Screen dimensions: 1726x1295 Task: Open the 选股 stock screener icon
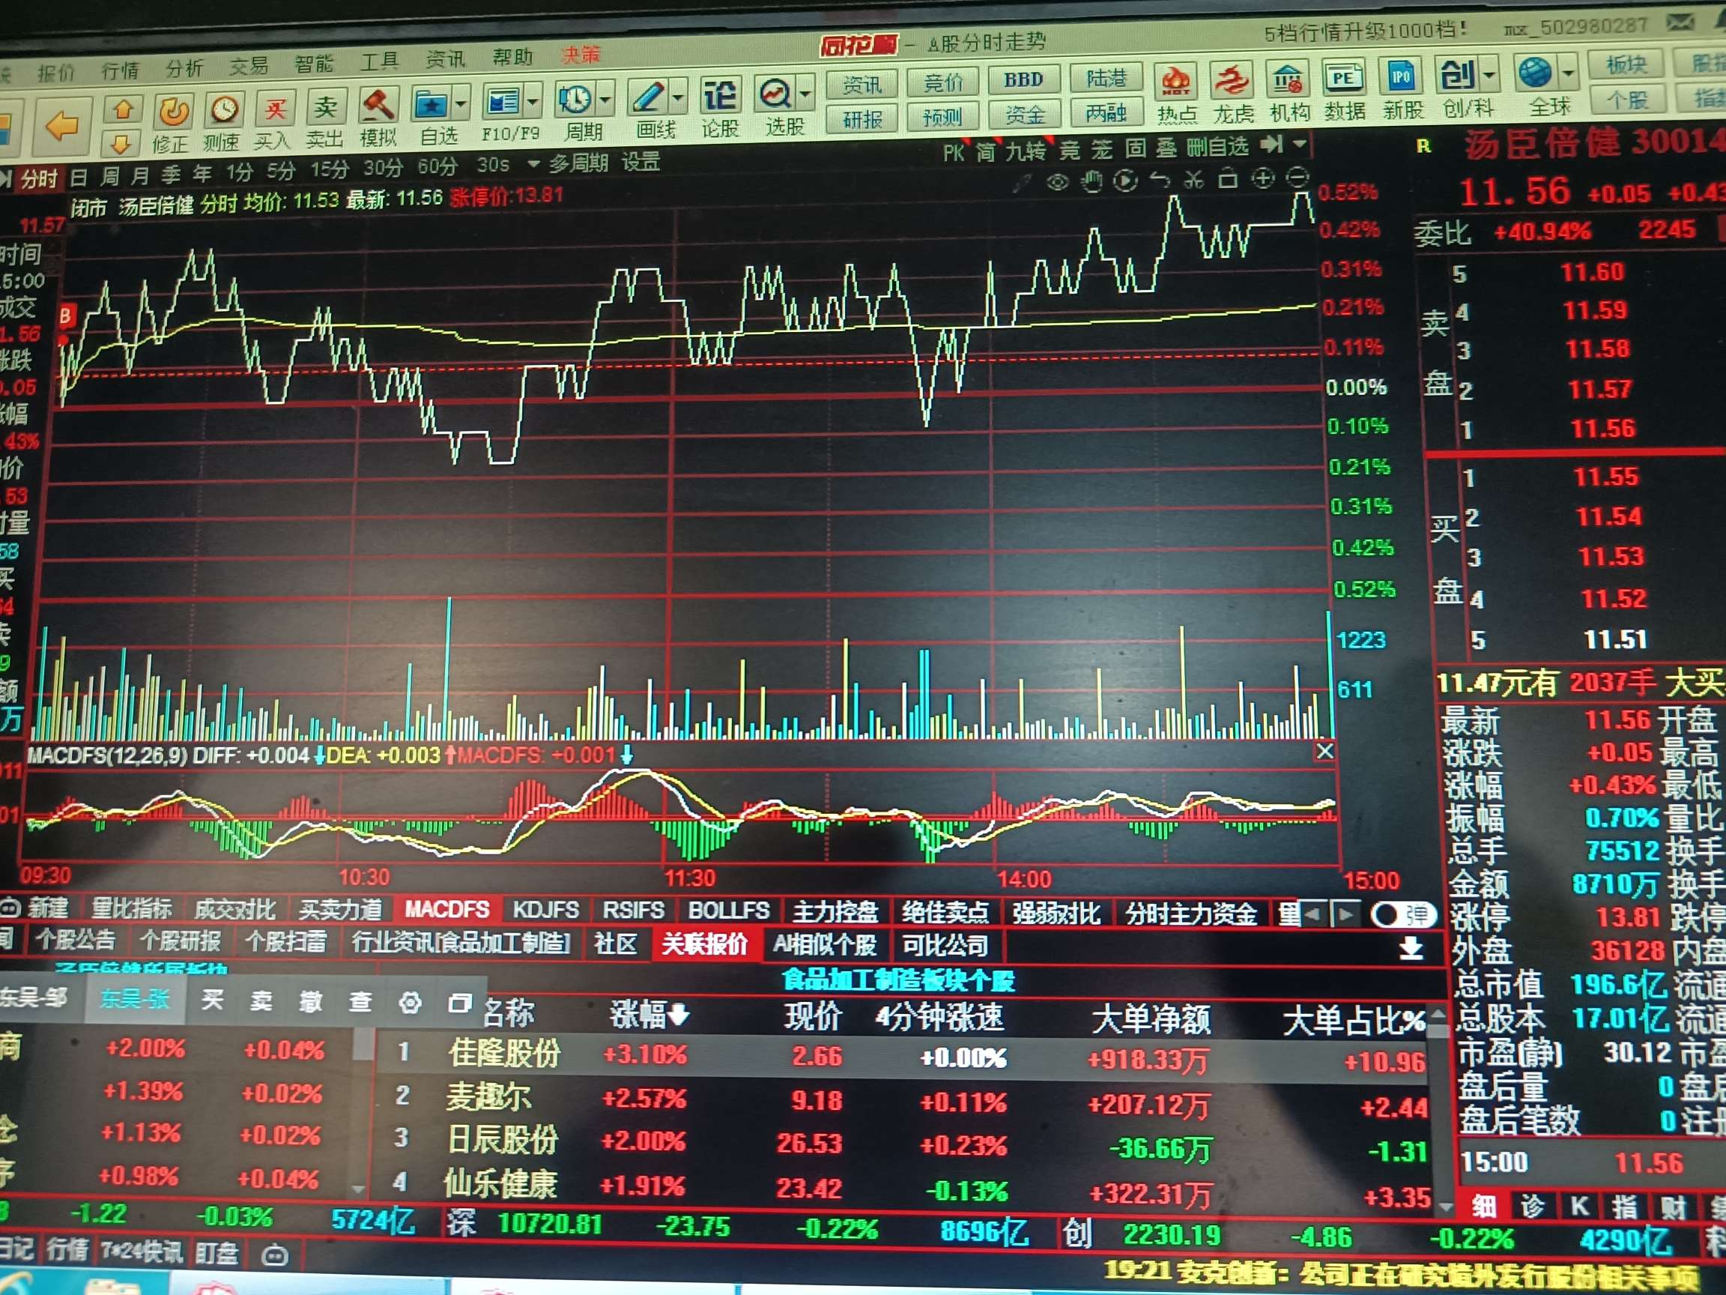[775, 94]
